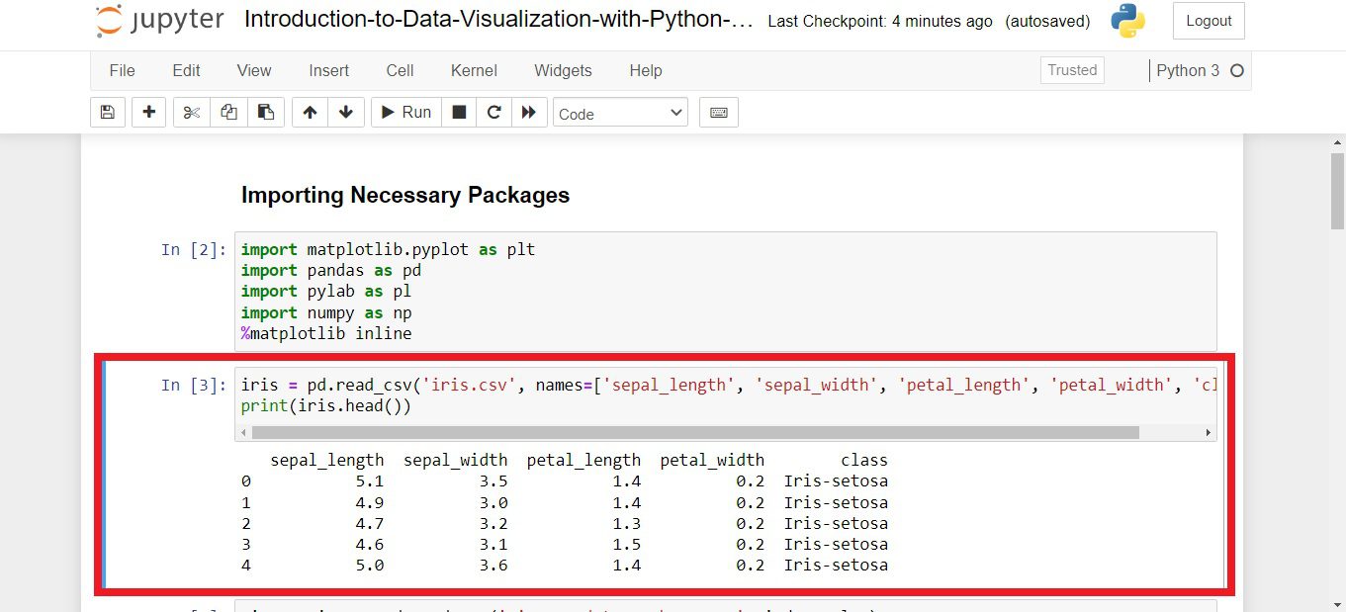Open the Widgets menu
This screenshot has height=612, width=1346.
click(562, 70)
